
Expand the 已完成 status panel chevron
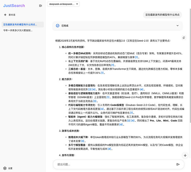178,25
